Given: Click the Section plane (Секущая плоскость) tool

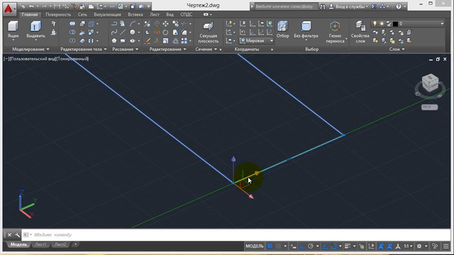Looking at the screenshot, I should [x=208, y=33].
